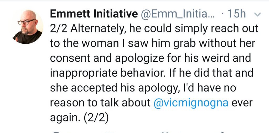Open the @vicmignogna mention link
Viewport: 269px width, 133px height.
point(191,103)
